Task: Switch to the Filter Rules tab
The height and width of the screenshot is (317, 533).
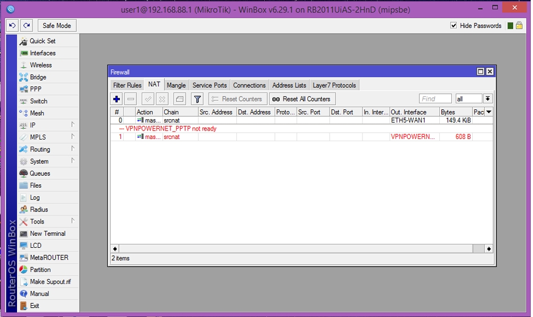Action: 127,85
